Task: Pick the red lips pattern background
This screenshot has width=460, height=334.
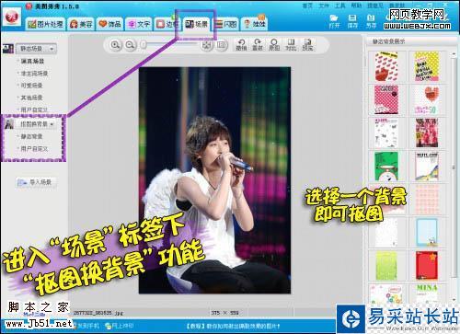Action: 386,66
